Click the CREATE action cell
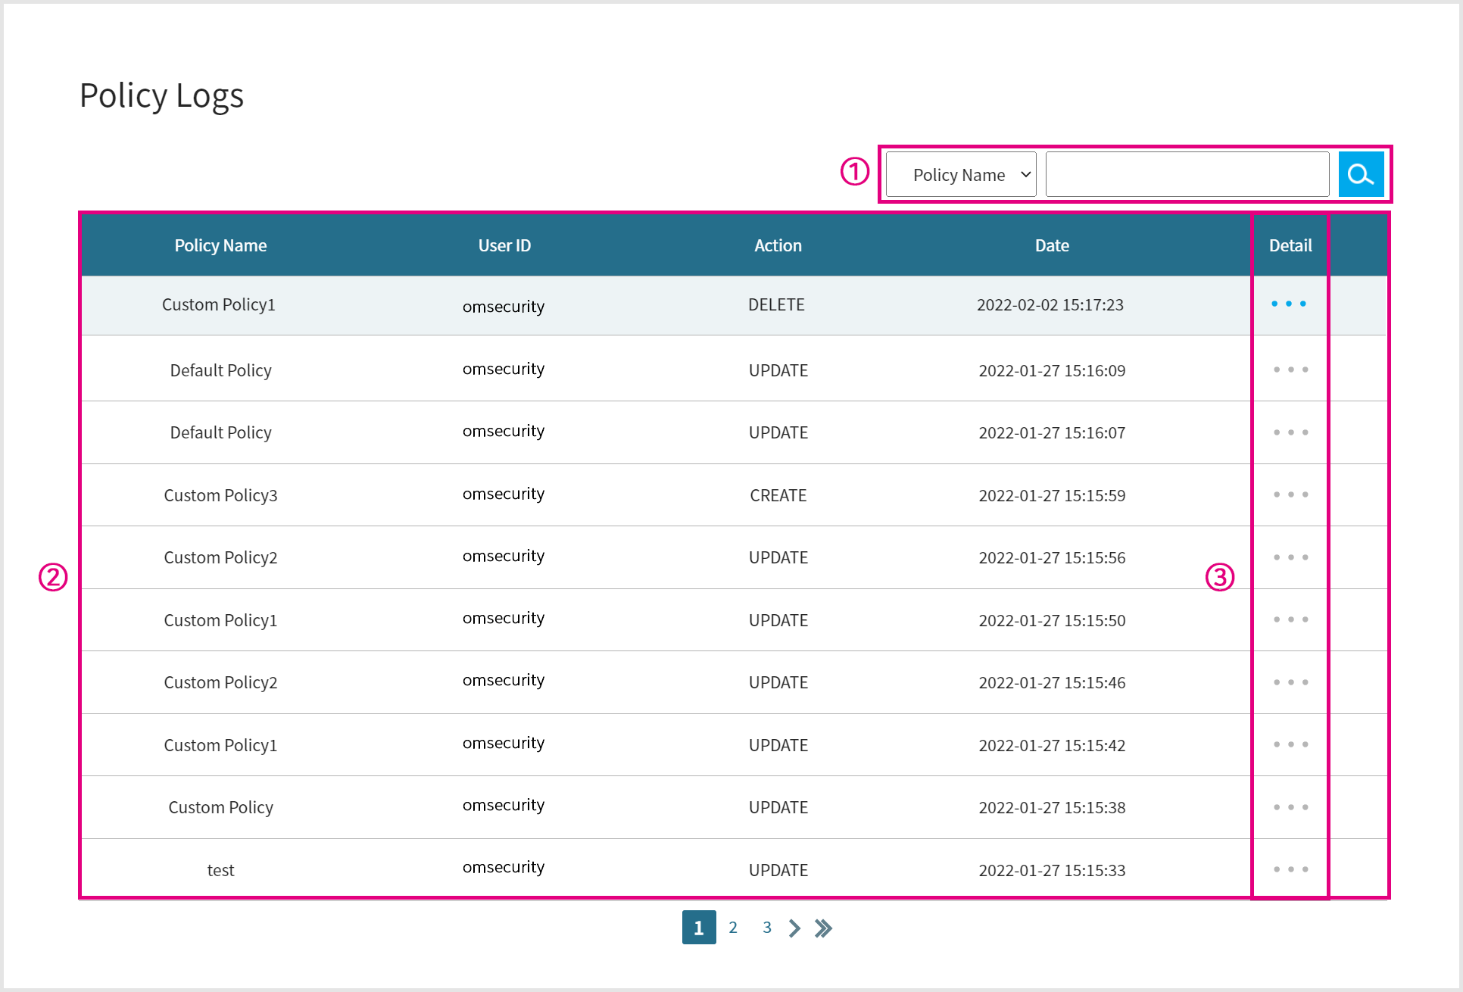Viewport: 1463px width, 992px height. point(778,495)
